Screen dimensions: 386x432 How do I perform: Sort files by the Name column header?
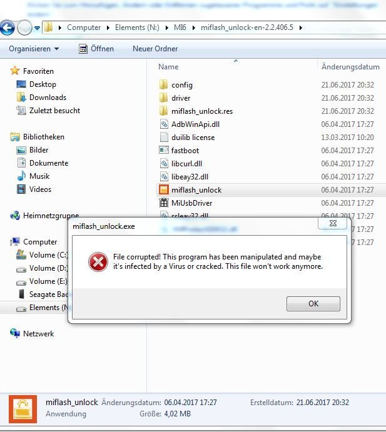(168, 67)
